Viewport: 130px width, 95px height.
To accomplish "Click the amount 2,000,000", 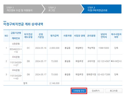I will [54, 48].
